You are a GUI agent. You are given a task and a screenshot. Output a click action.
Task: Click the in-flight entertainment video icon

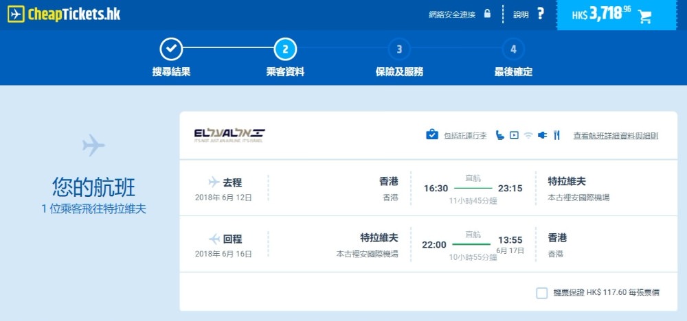513,135
